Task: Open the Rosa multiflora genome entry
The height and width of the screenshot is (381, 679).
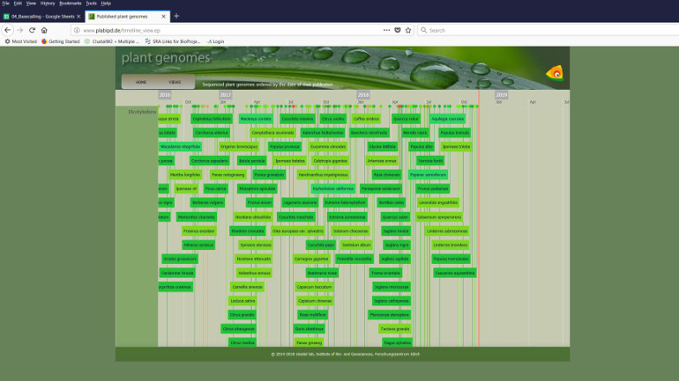Action: pos(313,315)
